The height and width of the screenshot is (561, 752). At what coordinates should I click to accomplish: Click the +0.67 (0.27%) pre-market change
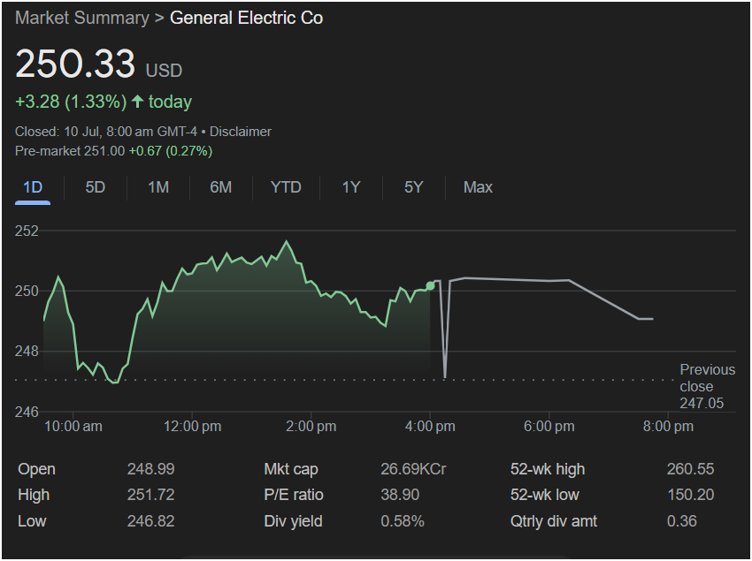170,151
